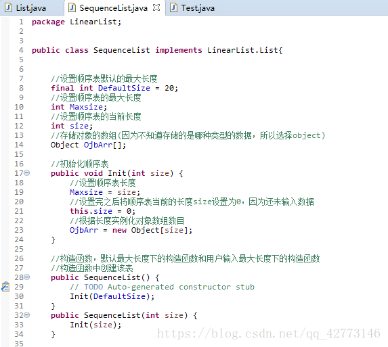
Task: Click the 'implements' keyword on line 4
Action: pyautogui.click(x=178, y=50)
